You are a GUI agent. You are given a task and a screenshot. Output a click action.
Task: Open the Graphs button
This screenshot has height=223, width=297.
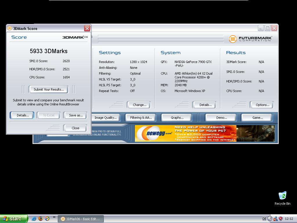point(177,118)
